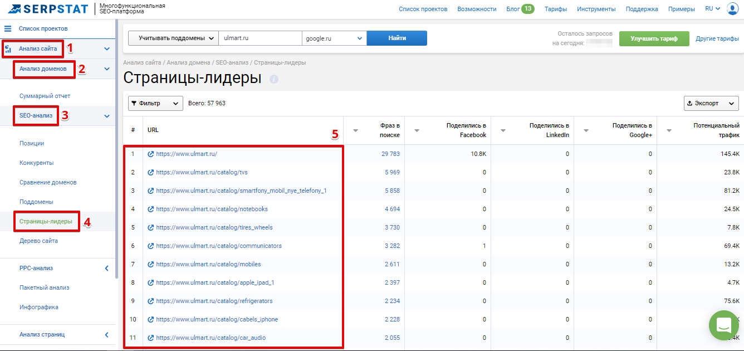Expand the Анализ страниц section chevron
This screenshot has width=744, height=351.
106,335
